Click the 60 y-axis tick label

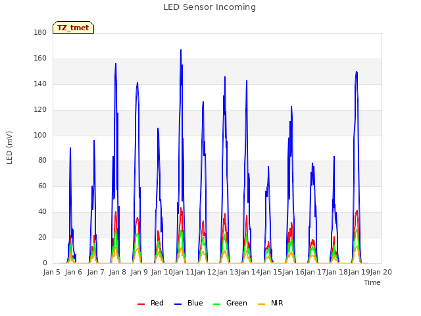pos(42,186)
